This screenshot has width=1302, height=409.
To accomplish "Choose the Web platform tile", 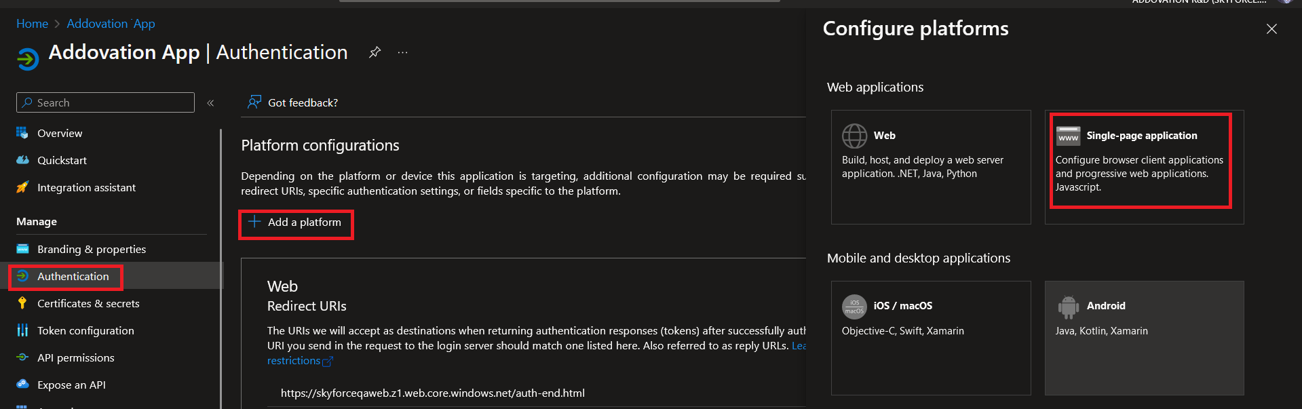I will coord(930,167).
